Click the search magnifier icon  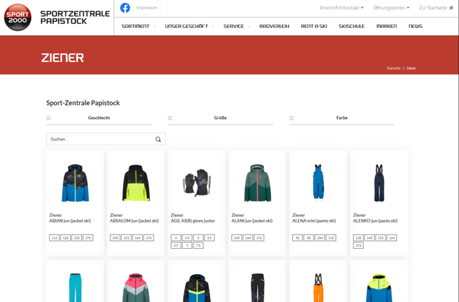pos(158,139)
